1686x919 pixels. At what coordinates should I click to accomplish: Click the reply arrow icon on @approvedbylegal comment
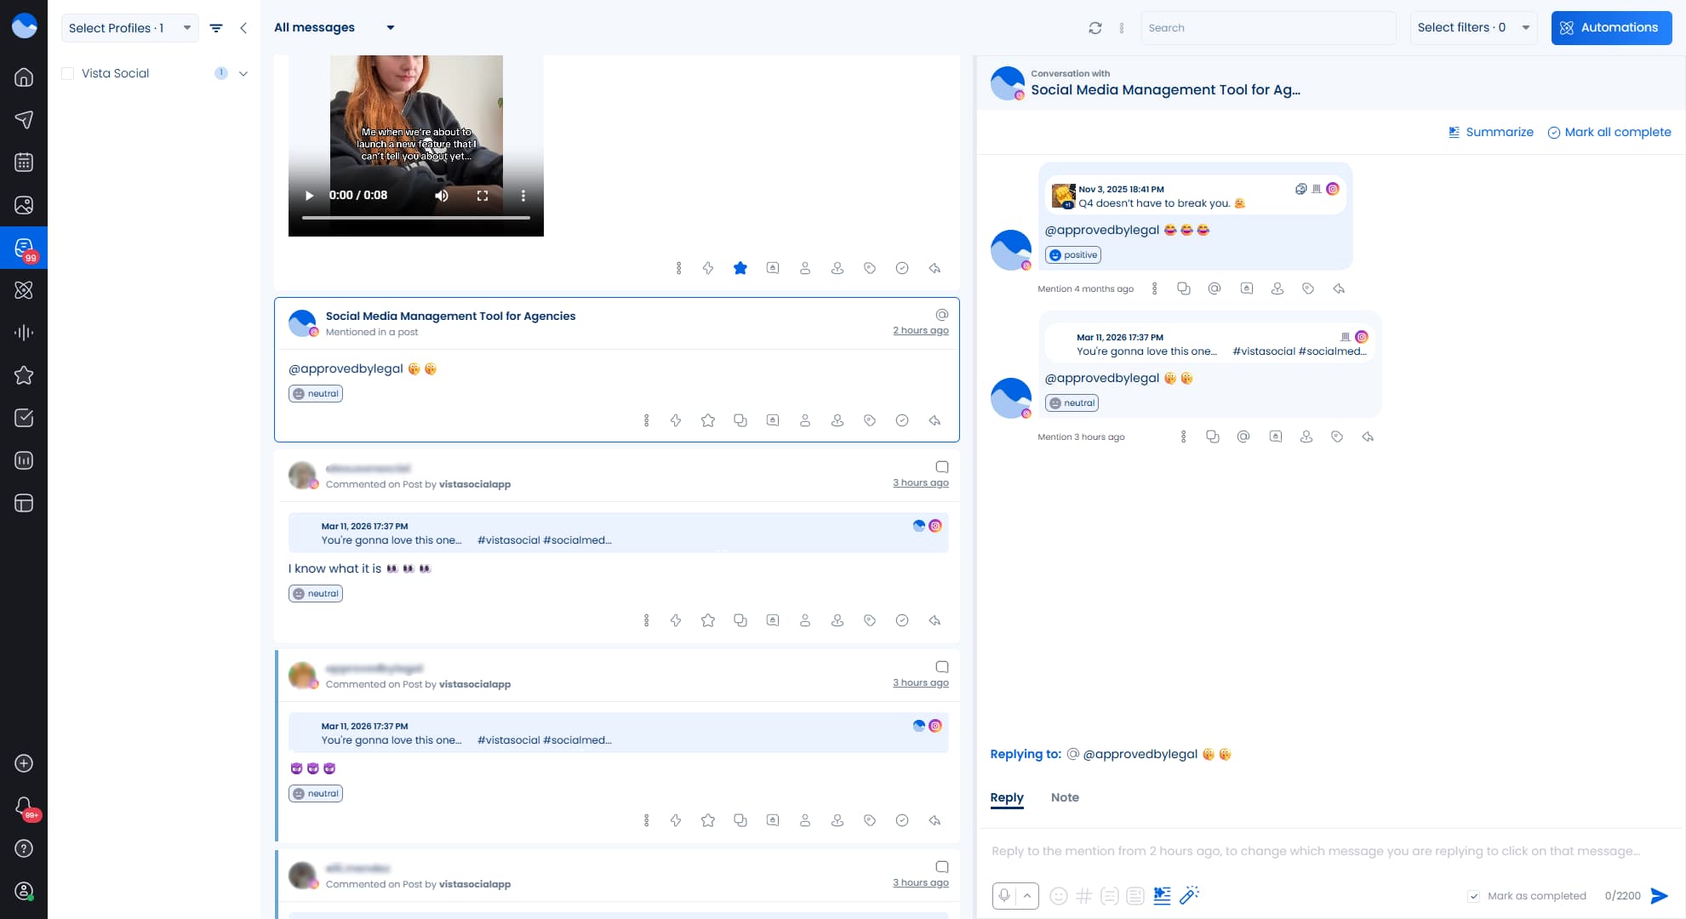pyautogui.click(x=934, y=820)
